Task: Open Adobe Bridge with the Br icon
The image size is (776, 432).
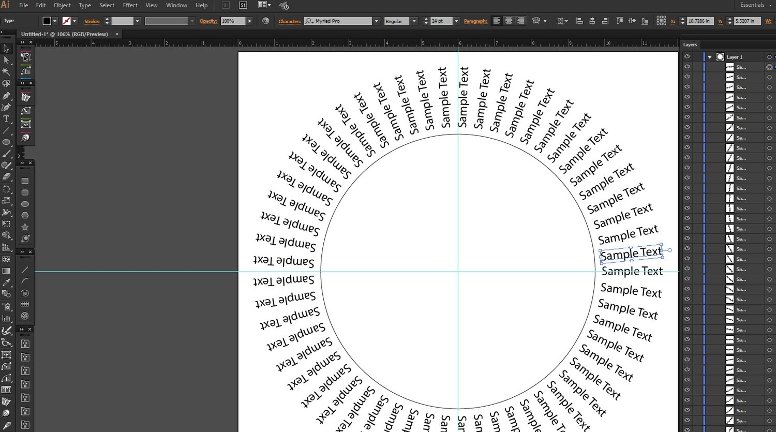Action: click(226, 5)
